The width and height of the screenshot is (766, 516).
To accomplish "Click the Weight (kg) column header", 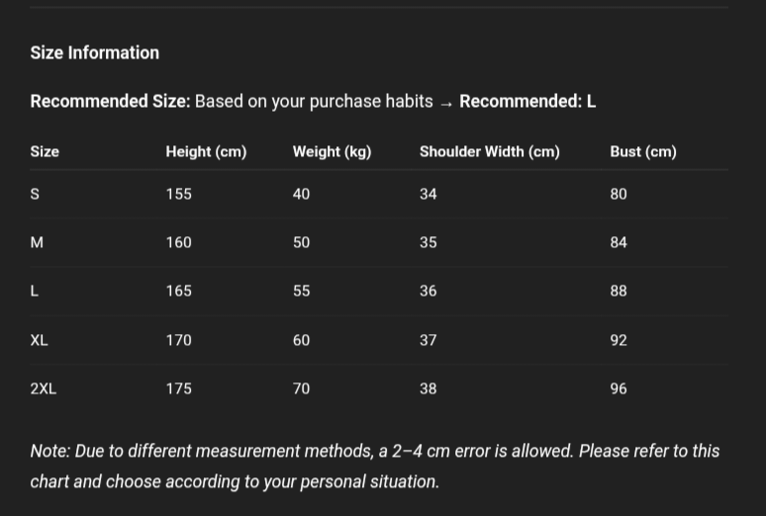I will coord(332,152).
